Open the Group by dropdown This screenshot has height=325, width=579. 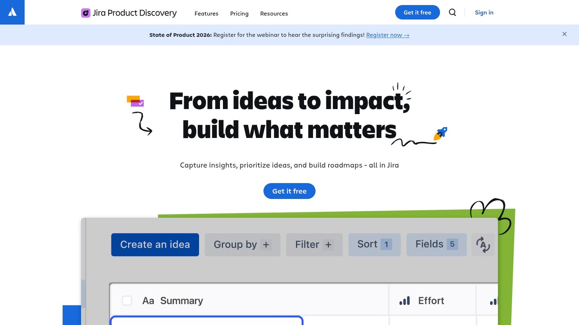(x=242, y=244)
